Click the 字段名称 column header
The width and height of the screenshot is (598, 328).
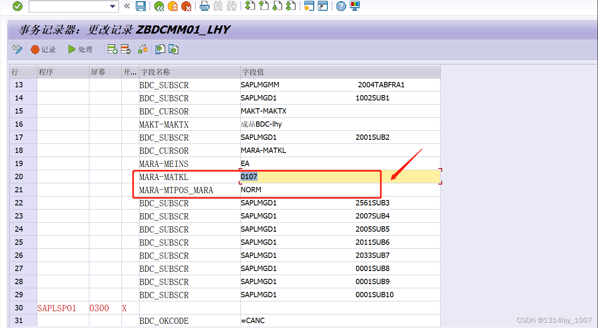(190, 72)
